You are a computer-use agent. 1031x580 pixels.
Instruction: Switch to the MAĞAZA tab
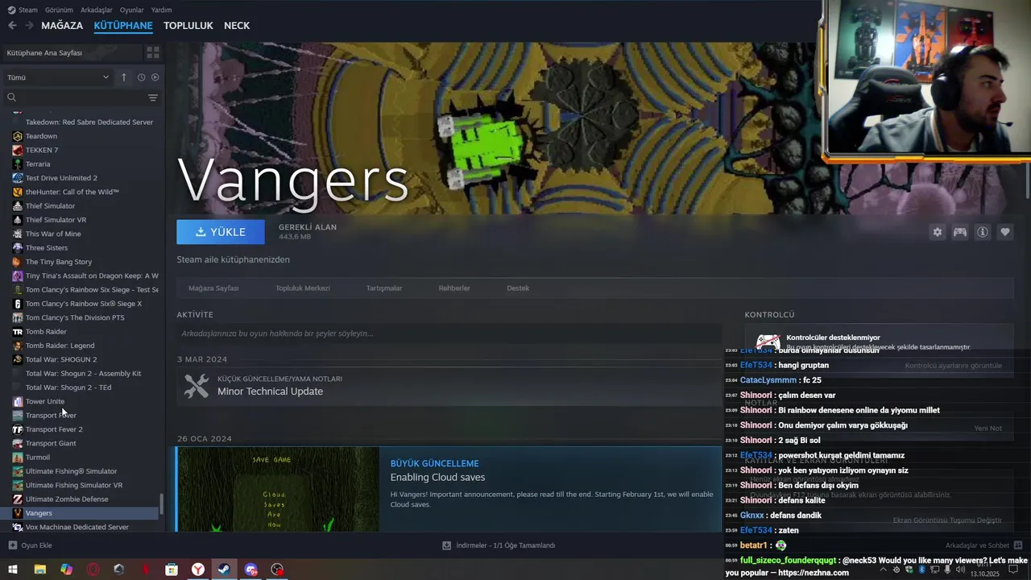[62, 26]
